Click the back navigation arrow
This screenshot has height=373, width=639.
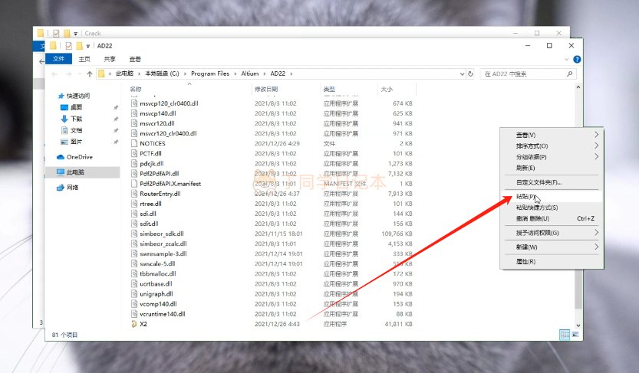pyautogui.click(x=55, y=74)
